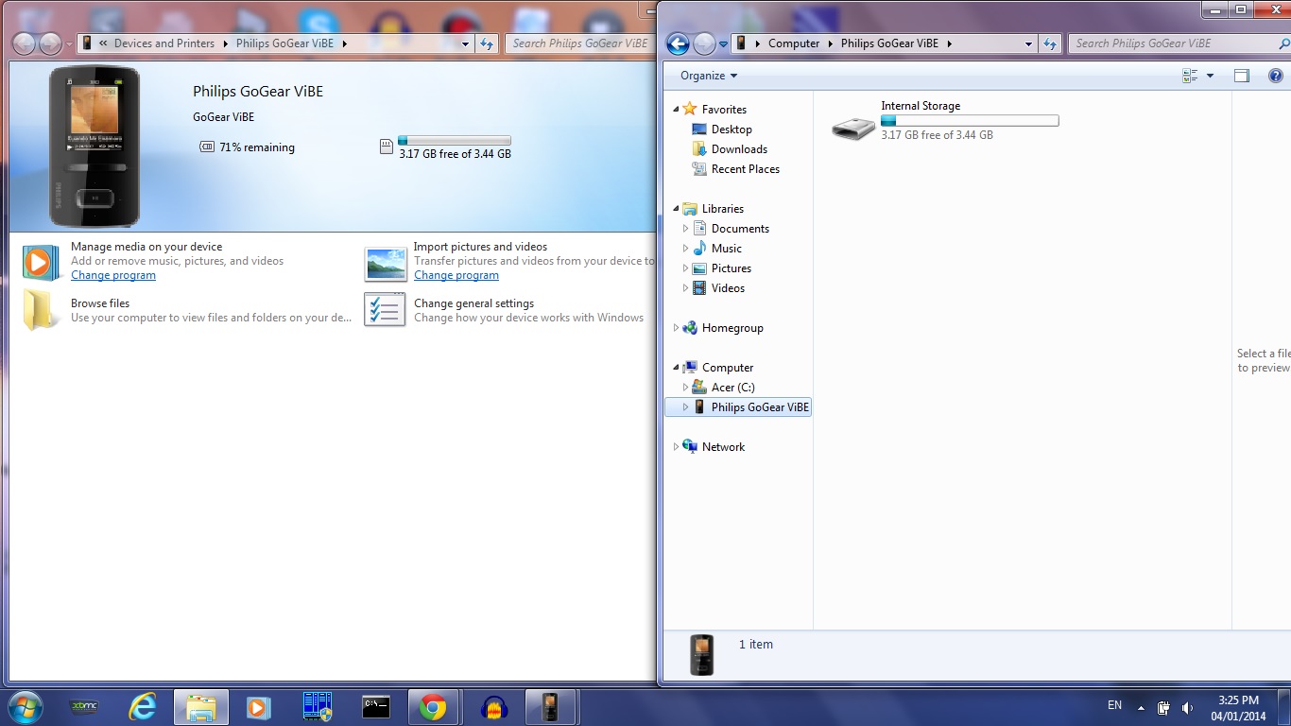Show or hide the preview pane icon
Viewport: 1291px width, 726px height.
click(1242, 76)
